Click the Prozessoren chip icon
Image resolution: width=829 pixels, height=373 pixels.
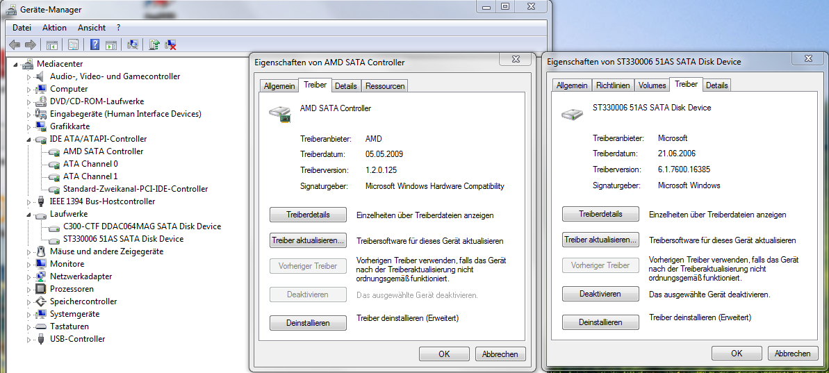(41, 289)
